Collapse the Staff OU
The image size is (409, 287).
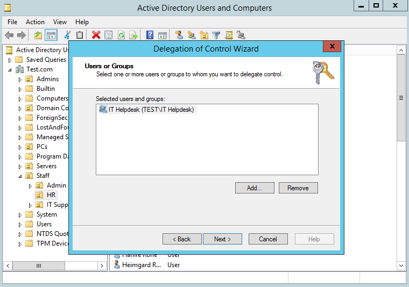coord(20,176)
